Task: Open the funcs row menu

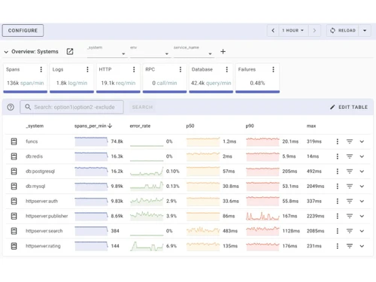Action: 338,141
